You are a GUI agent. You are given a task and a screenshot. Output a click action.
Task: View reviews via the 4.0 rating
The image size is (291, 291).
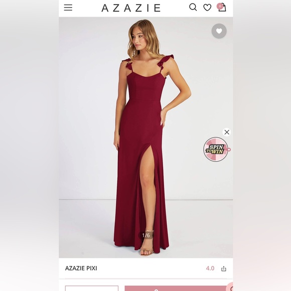(210, 268)
